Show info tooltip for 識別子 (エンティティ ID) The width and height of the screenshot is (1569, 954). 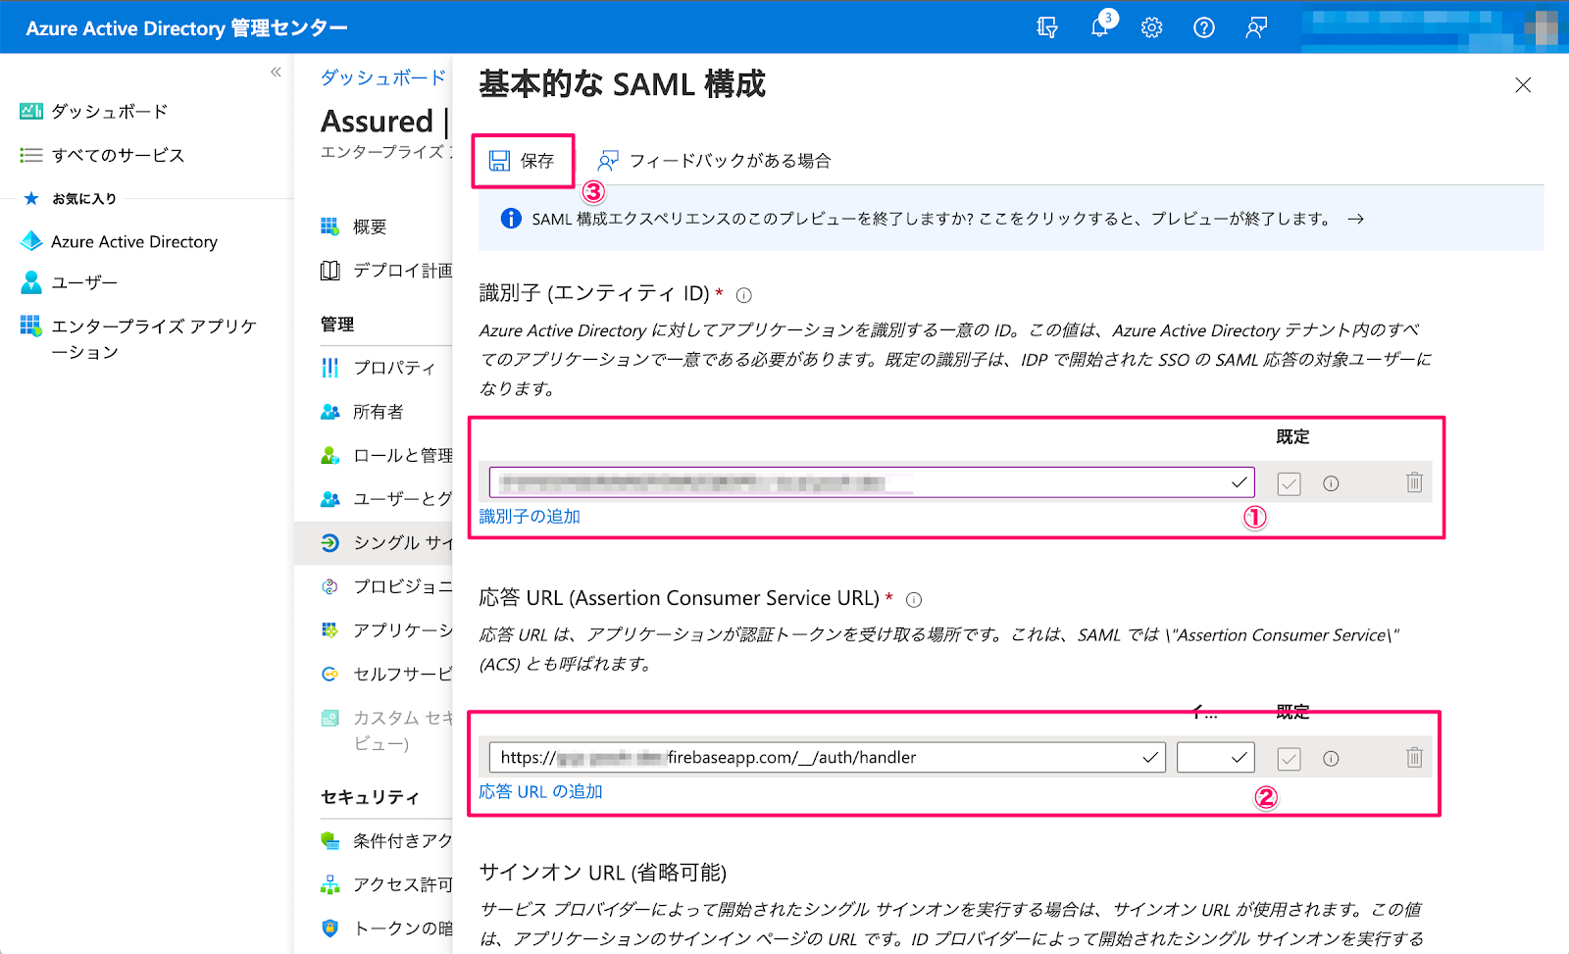744,295
